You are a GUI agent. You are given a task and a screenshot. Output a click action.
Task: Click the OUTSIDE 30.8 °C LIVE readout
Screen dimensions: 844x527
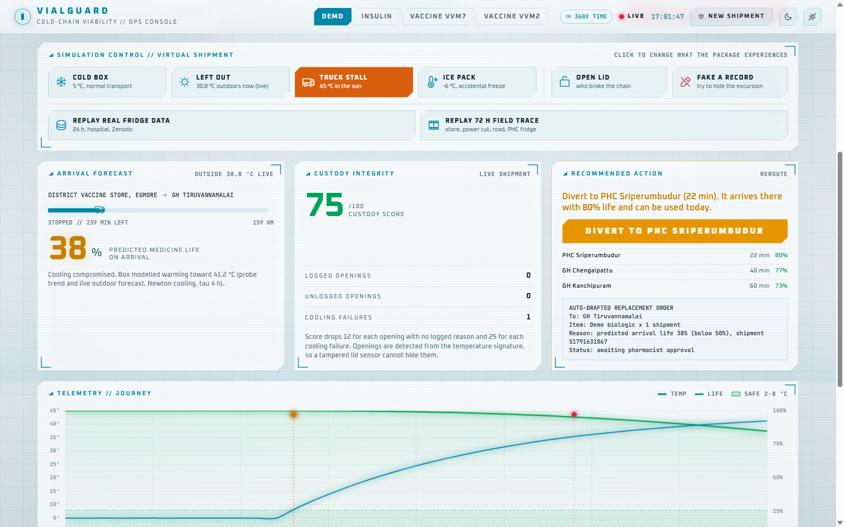pyautogui.click(x=234, y=174)
